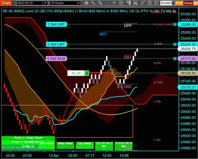Toggle the T<>K orange button
This screenshot has width=198, height=159.
click(179, 3)
